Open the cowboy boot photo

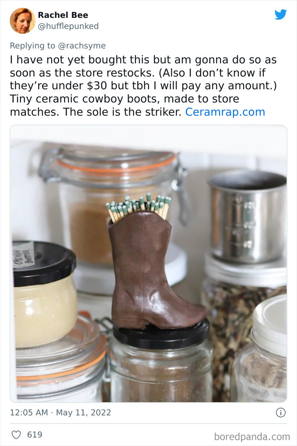[x=148, y=263]
